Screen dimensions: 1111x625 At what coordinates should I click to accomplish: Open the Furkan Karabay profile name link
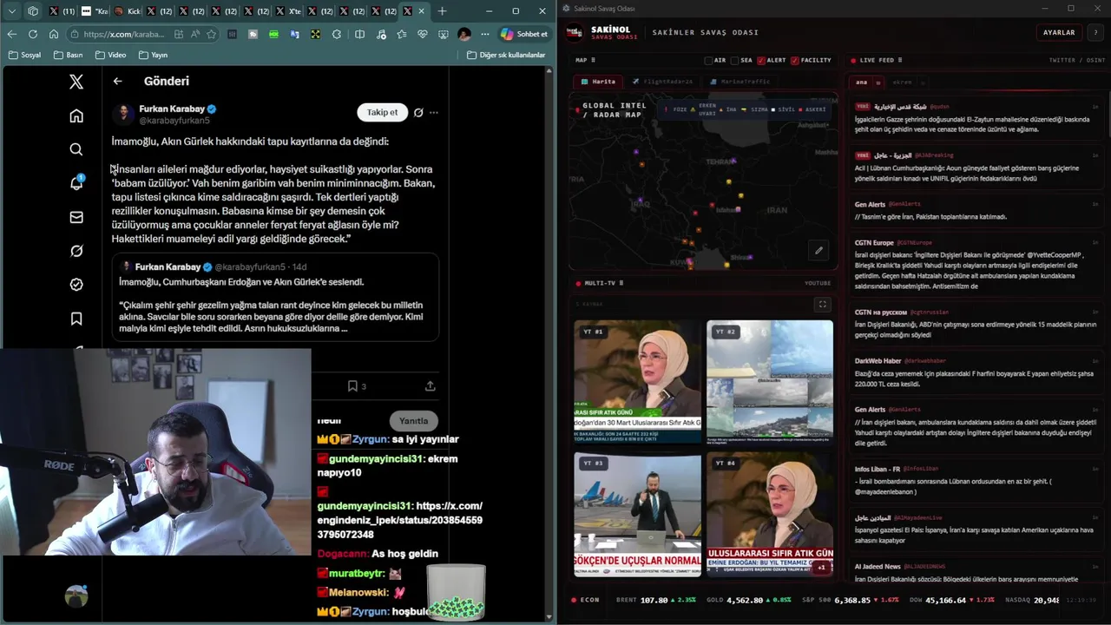point(172,109)
